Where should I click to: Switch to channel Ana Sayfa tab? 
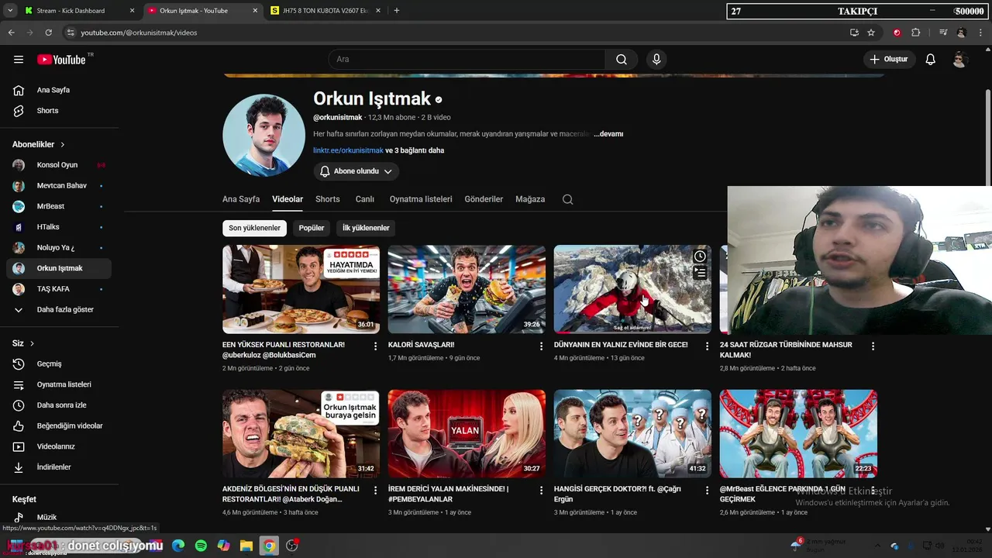pyautogui.click(x=241, y=199)
